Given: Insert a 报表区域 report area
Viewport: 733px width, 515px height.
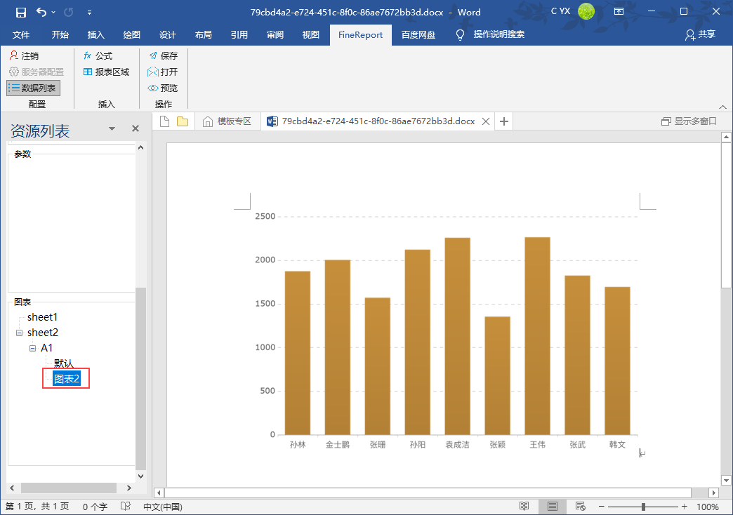Looking at the screenshot, I should [106, 72].
